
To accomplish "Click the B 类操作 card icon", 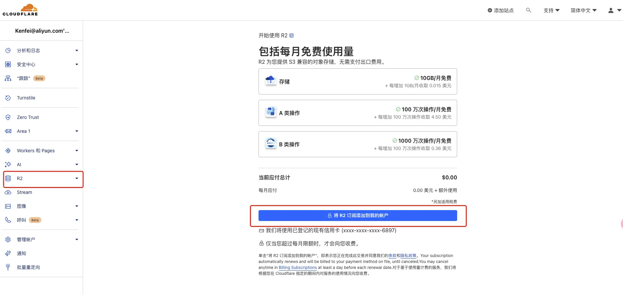I will pyautogui.click(x=271, y=143).
